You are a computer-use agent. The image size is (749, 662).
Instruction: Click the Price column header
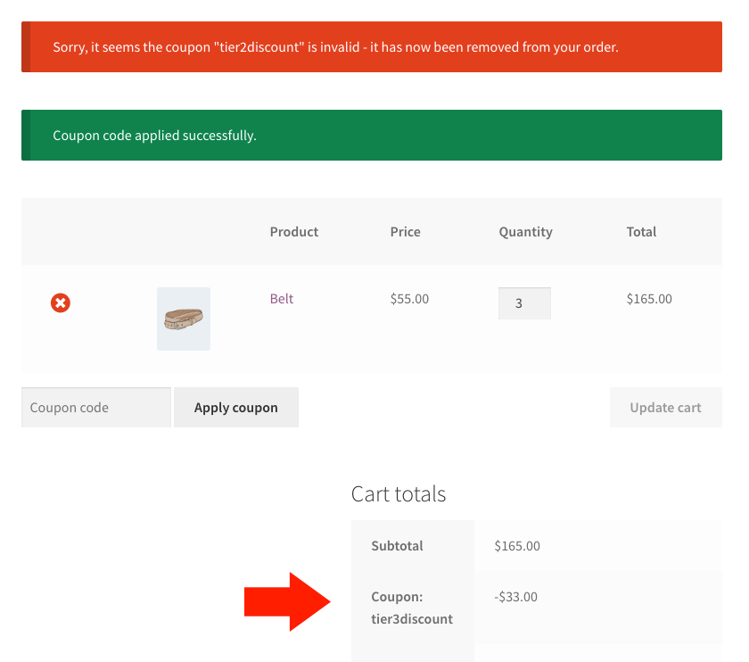pos(405,232)
